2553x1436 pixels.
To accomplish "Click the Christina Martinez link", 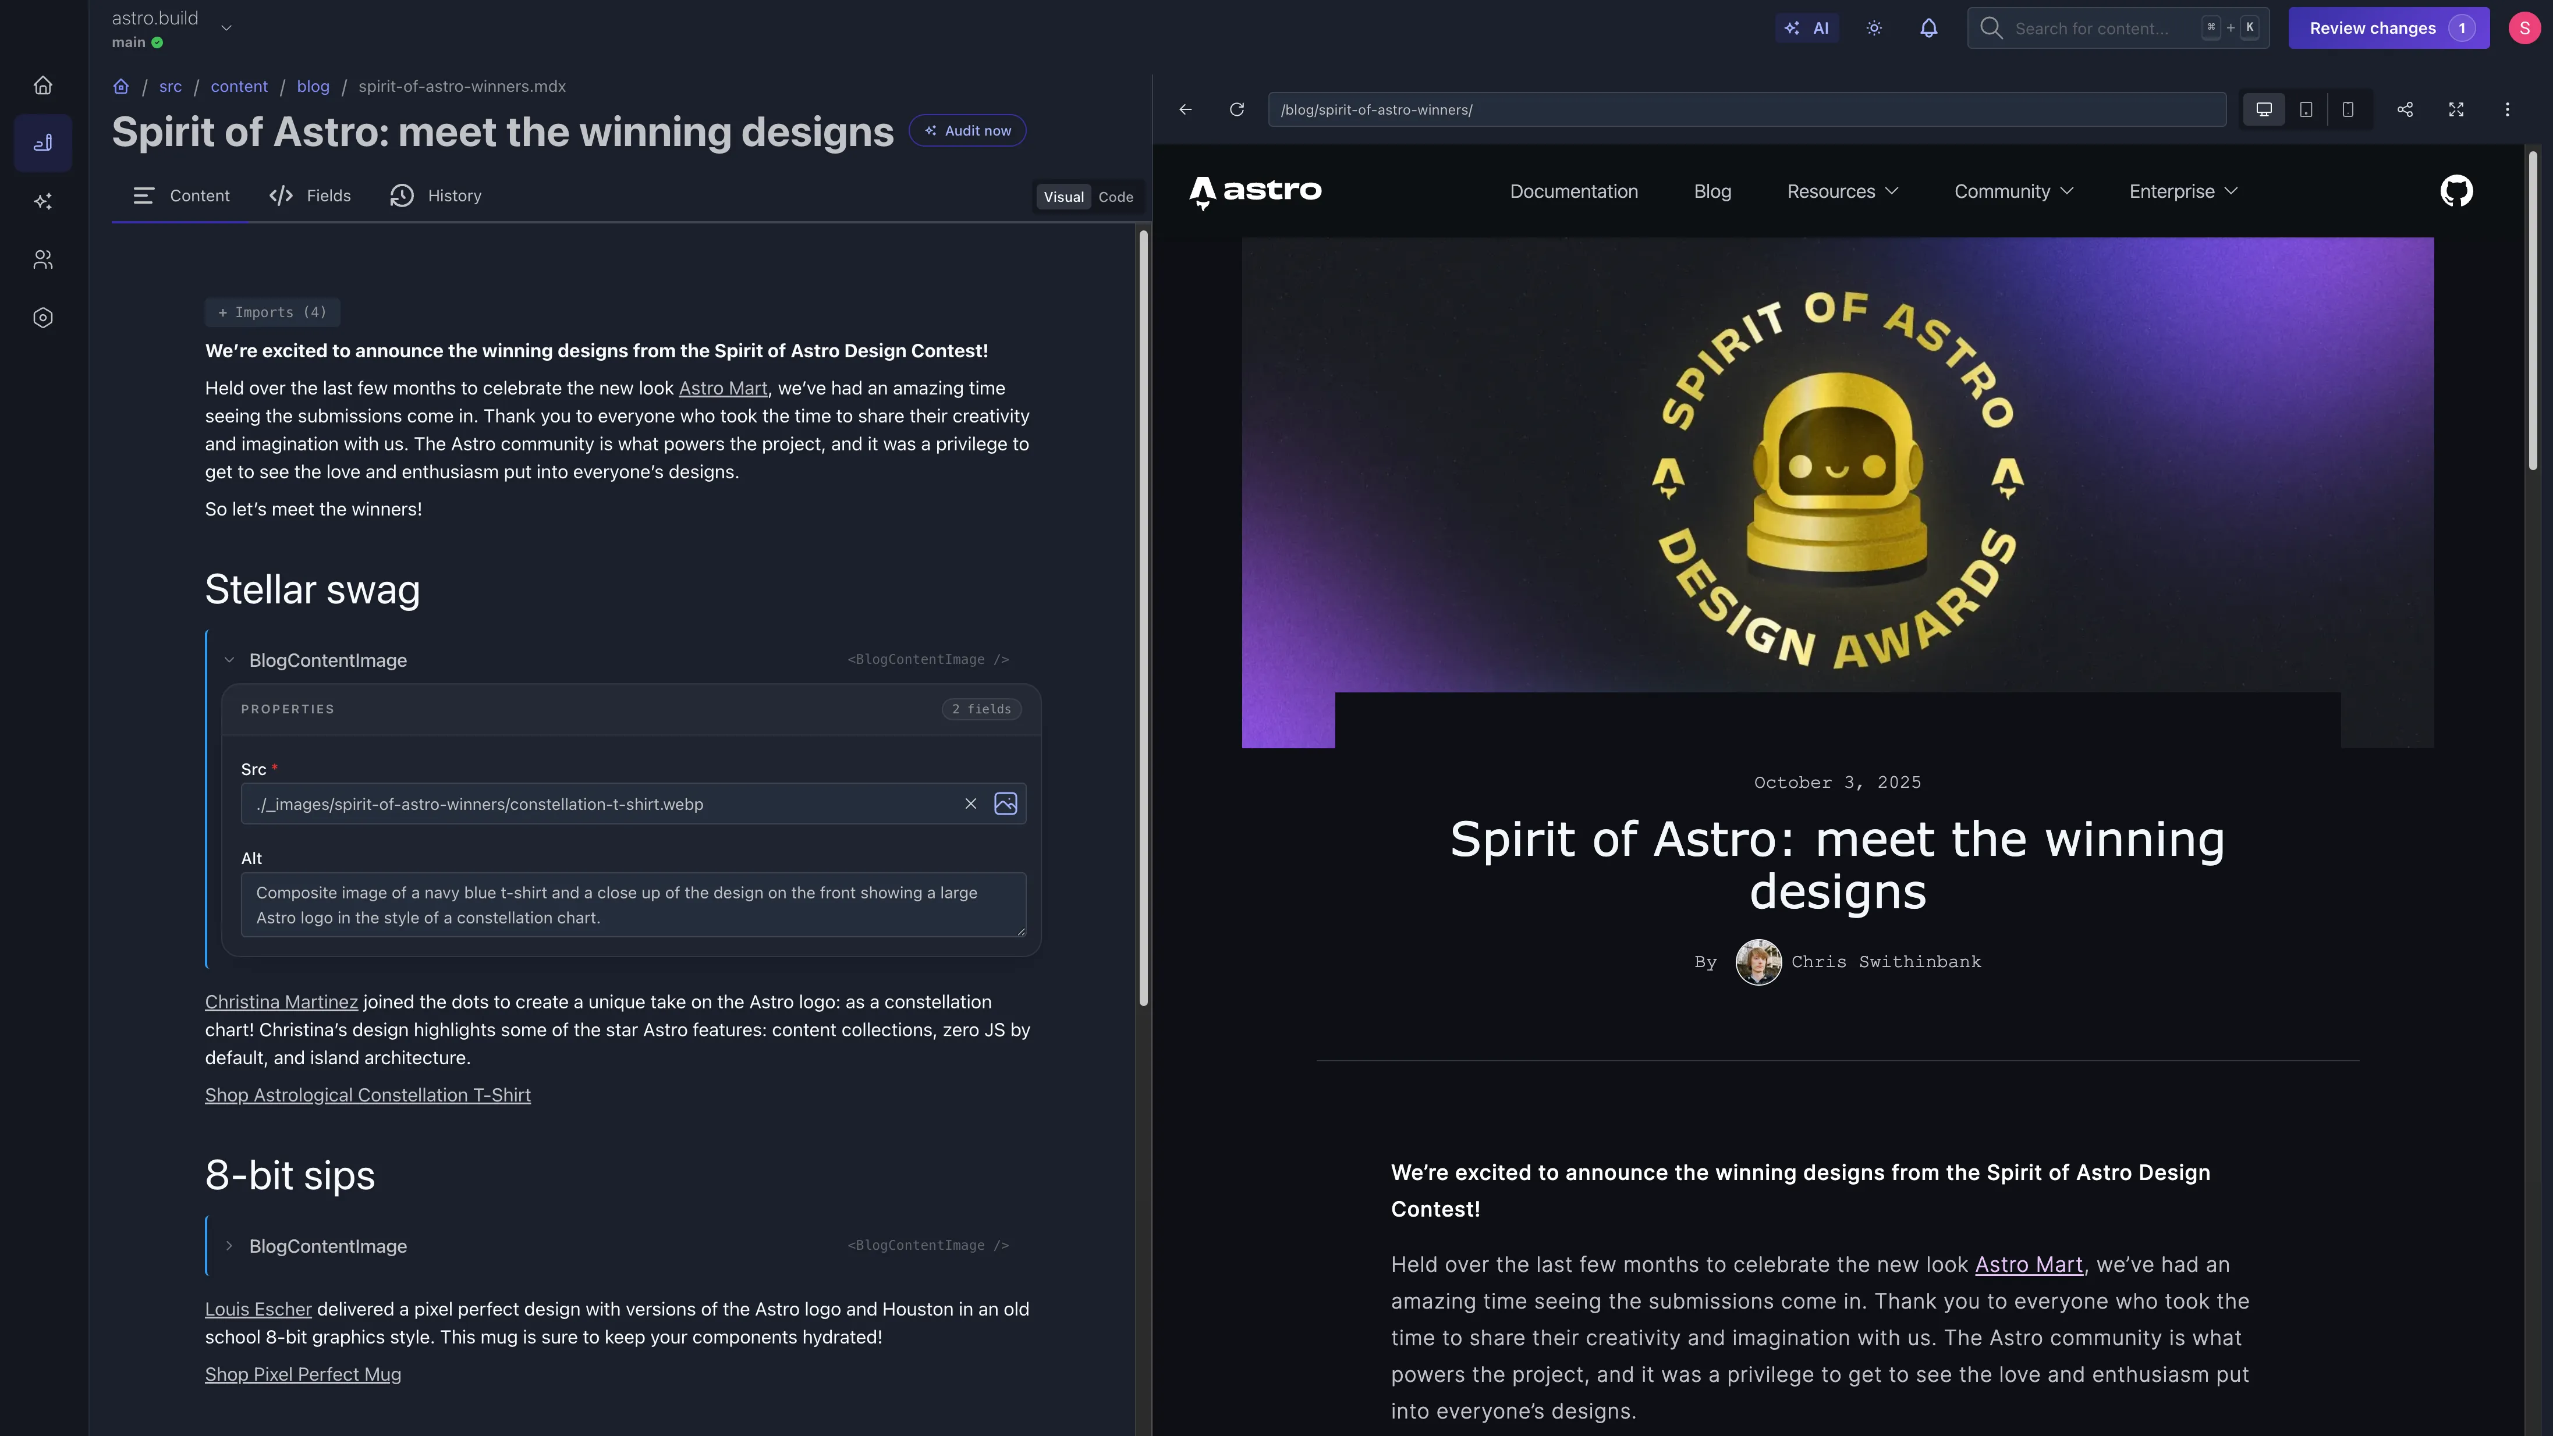I will (282, 1002).
